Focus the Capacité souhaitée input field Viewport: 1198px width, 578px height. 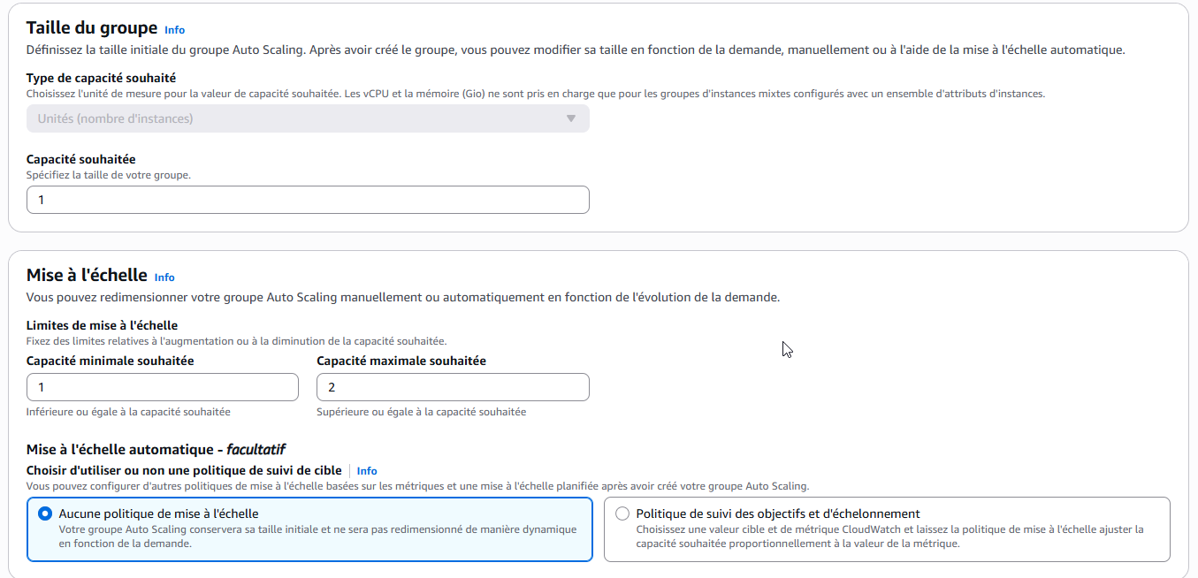(x=308, y=200)
